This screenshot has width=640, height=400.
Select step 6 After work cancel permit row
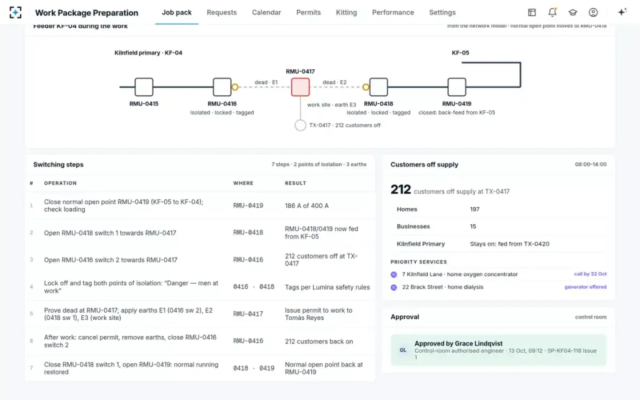pyautogui.click(x=200, y=341)
